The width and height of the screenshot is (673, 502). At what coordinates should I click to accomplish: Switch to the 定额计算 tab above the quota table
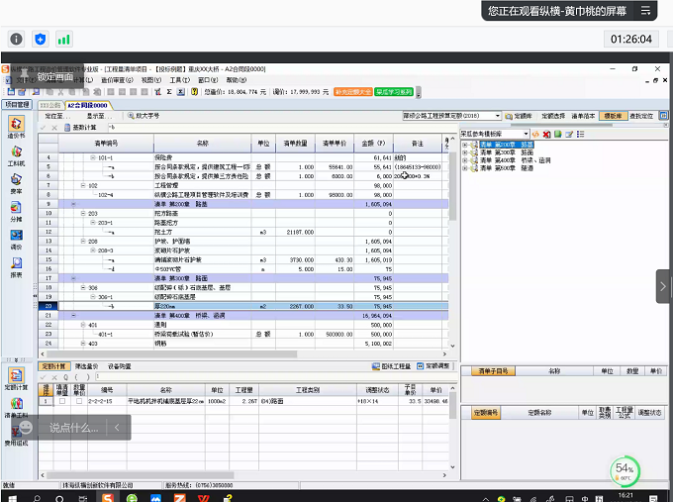point(53,366)
